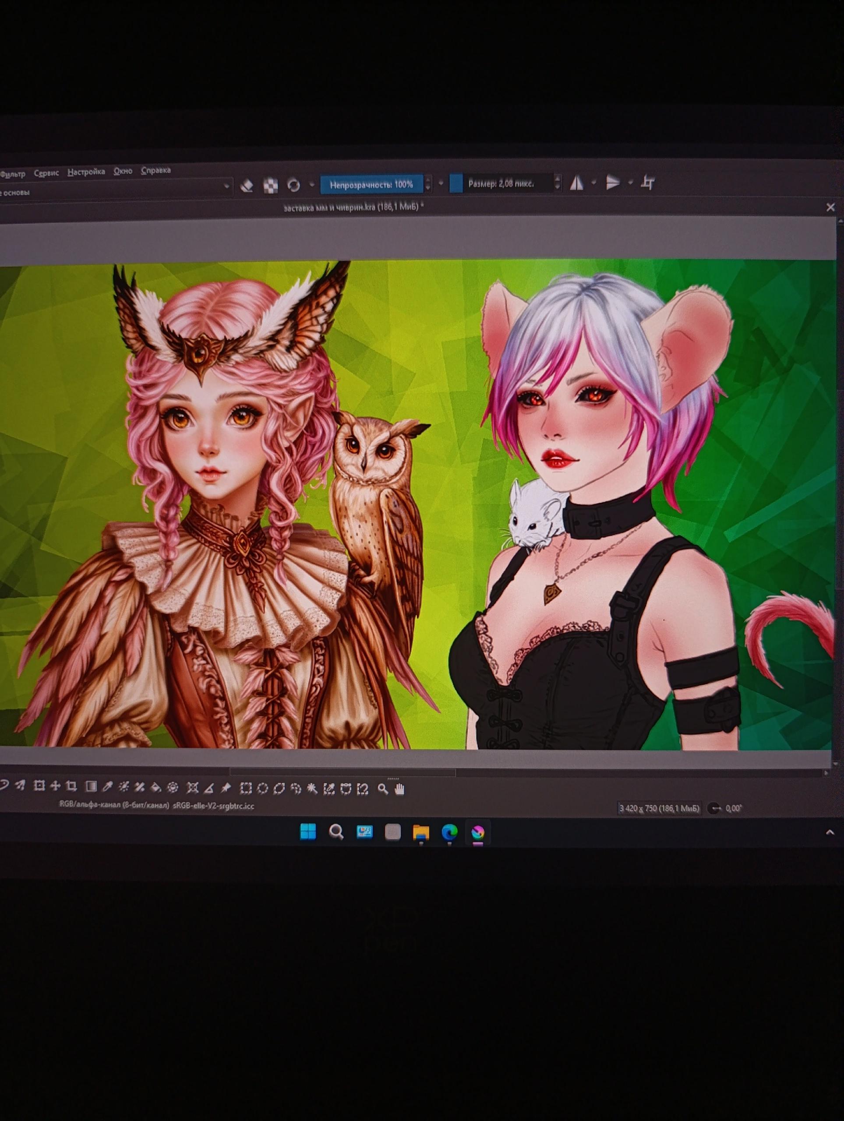The width and height of the screenshot is (844, 1121).
Task: Open the Настройка menu
Action: (x=86, y=172)
